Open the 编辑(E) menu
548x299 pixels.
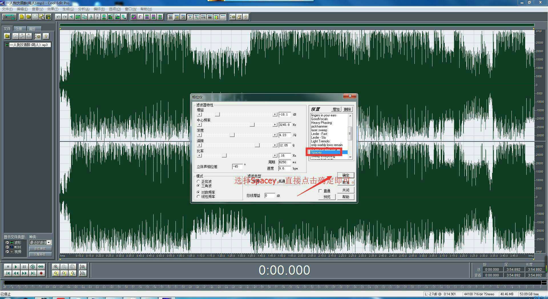pyautogui.click(x=22, y=9)
